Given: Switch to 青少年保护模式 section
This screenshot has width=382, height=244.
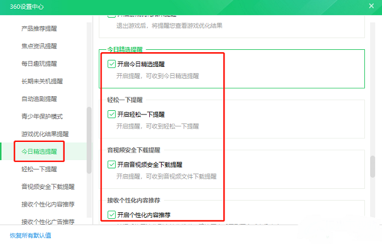Looking at the screenshot, I should point(42,116).
